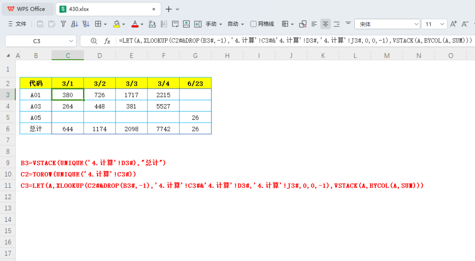Apply the yellow fill color bucket
475x261 pixels.
(116, 24)
